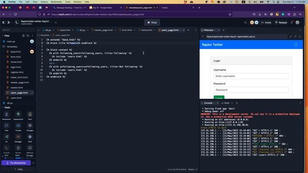308x173 pixels.
Task: Open the Chat tool
Action: pos(6,127)
